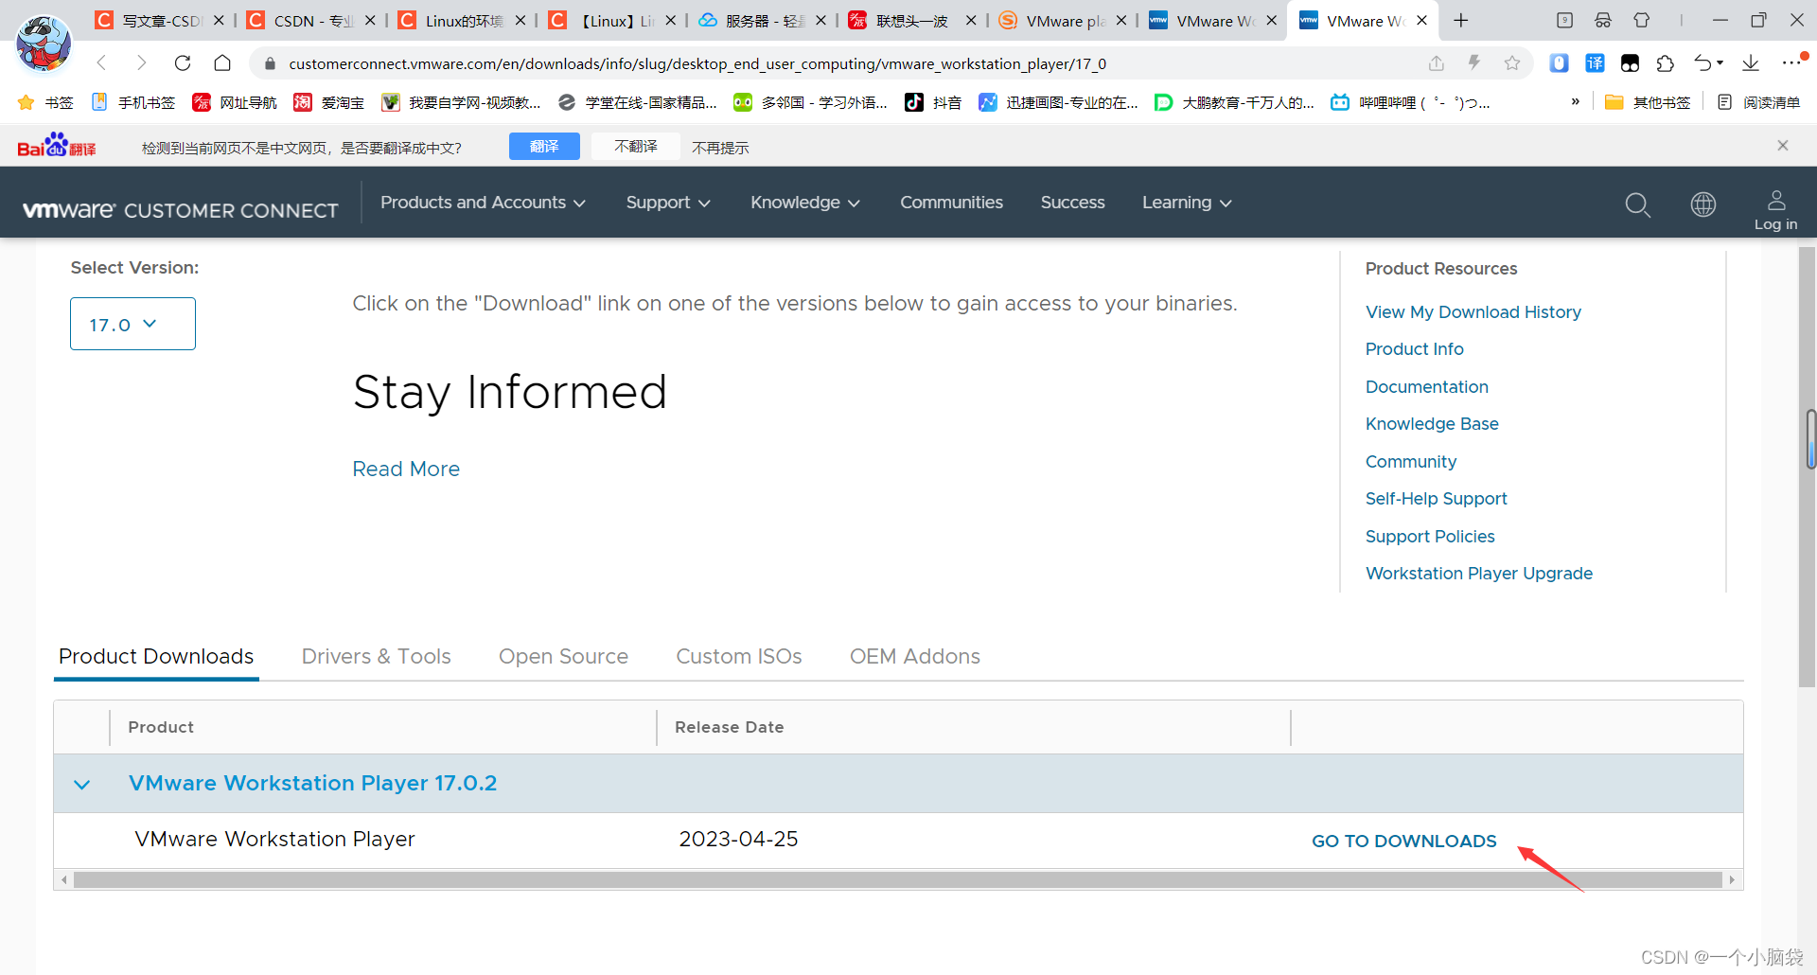Click the VMware site search icon

1637,204
